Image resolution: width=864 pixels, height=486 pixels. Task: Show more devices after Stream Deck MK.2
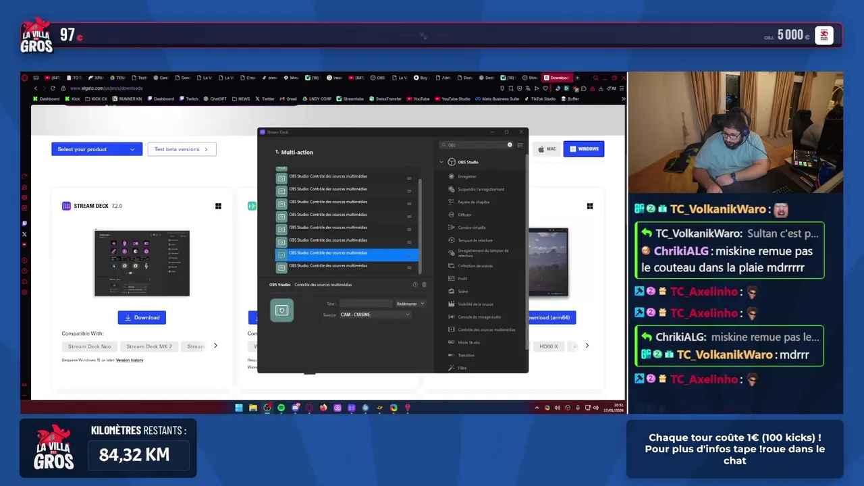[x=215, y=346]
